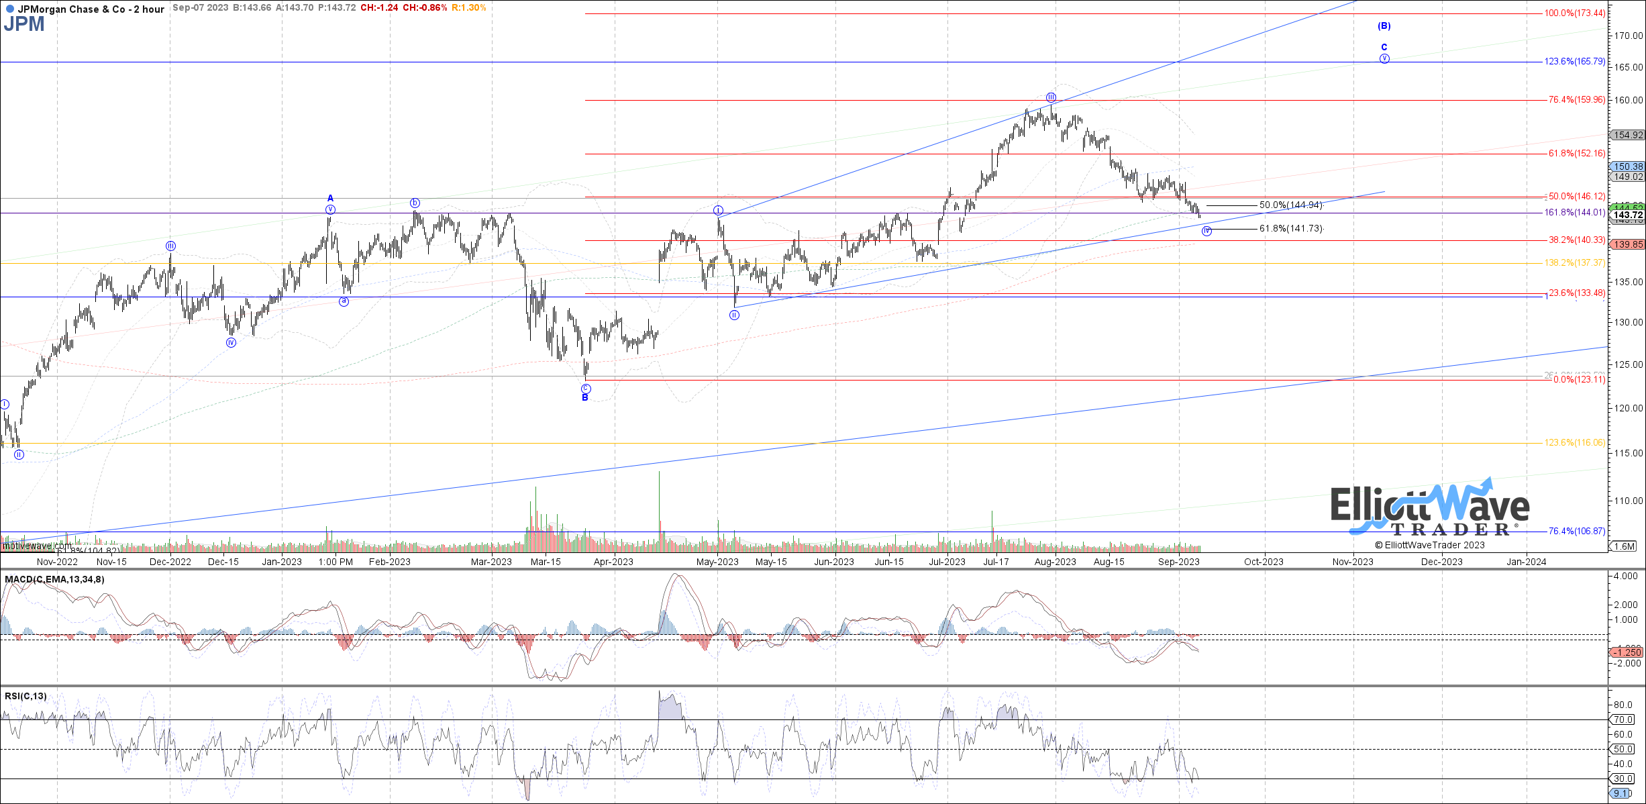Select the circled iv marker near 61.8%(141.73)
1646x804 pixels.
click(x=1207, y=231)
